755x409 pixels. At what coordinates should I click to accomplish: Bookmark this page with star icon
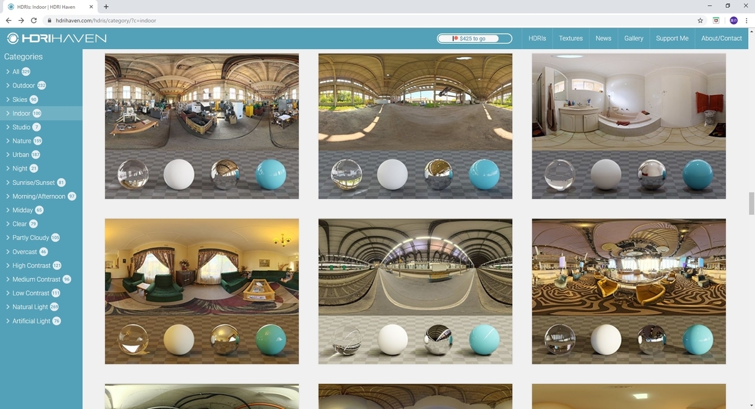click(x=700, y=20)
